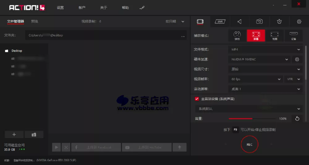309x165 pixels.
Task: Switch to the 预览 tab
Action: 35,22
